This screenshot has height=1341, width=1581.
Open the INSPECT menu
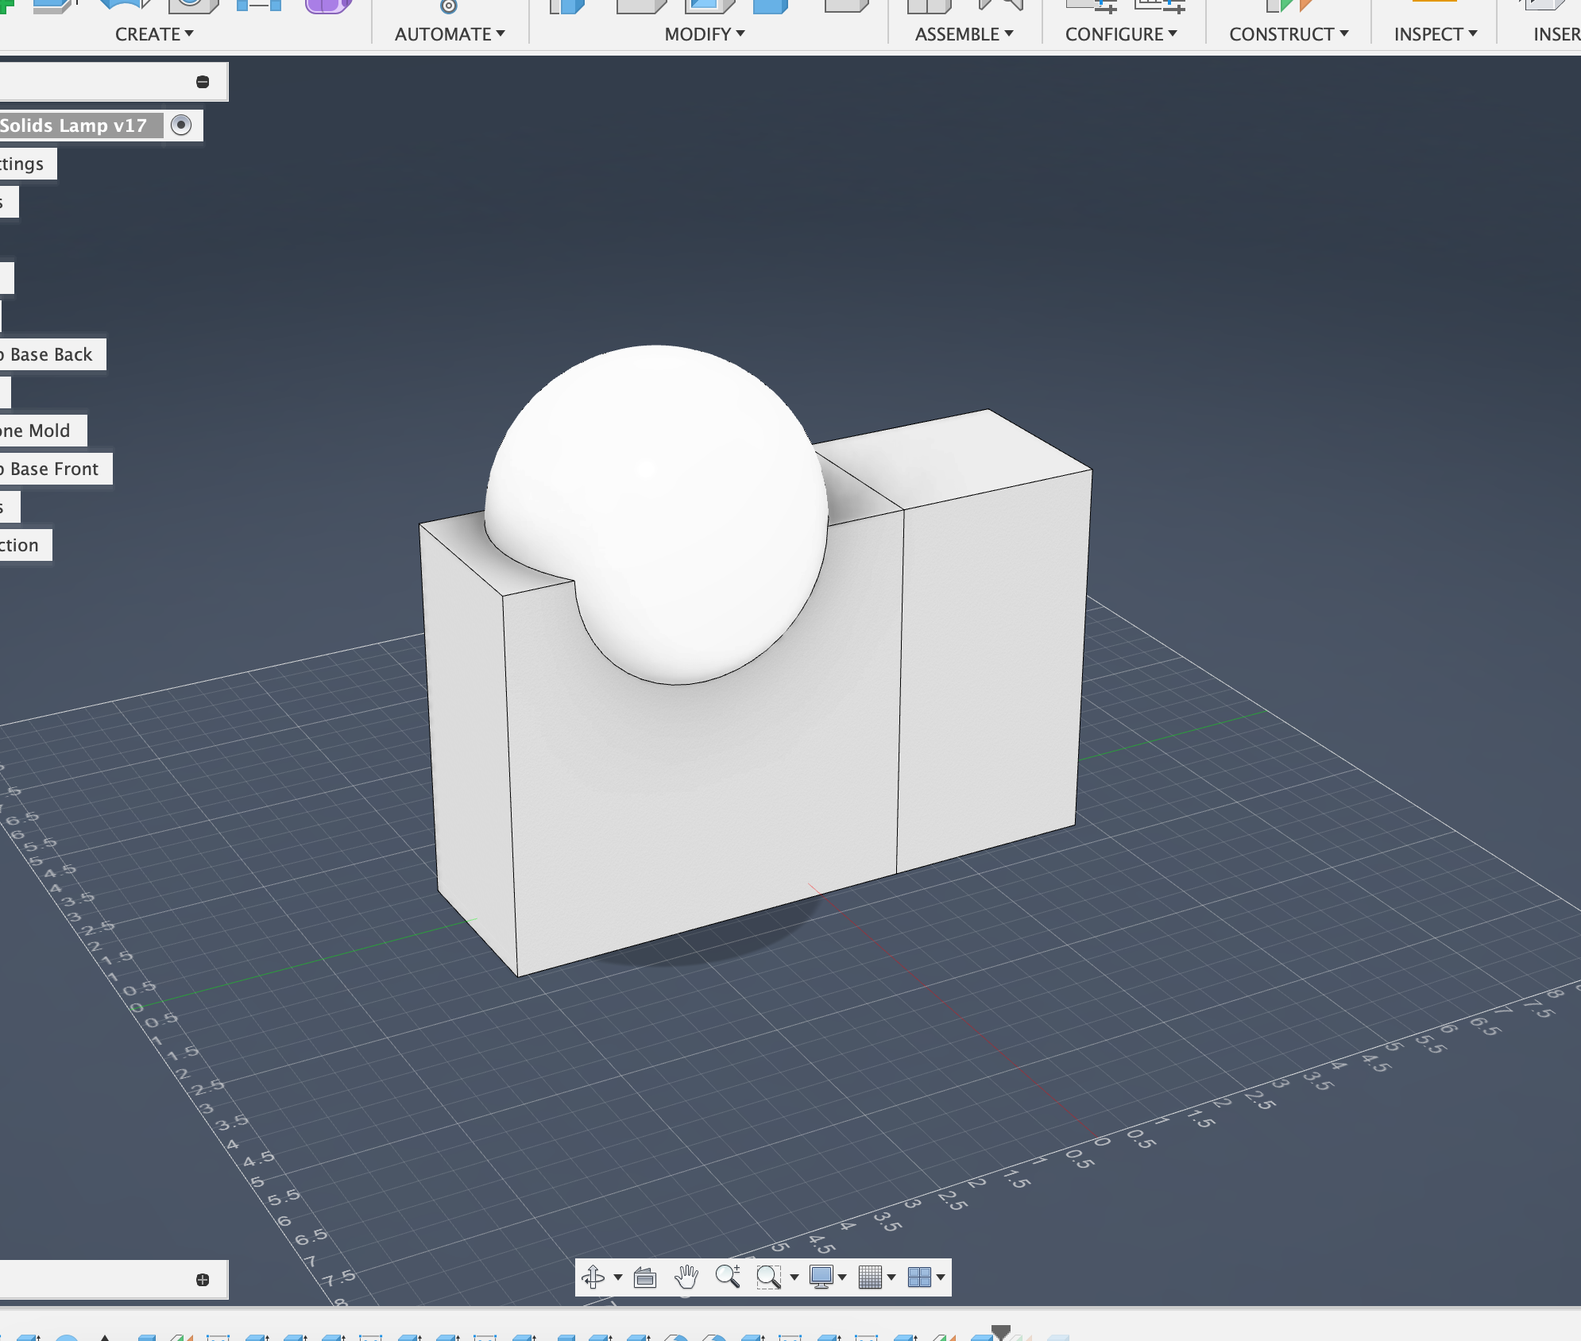pos(1435,34)
